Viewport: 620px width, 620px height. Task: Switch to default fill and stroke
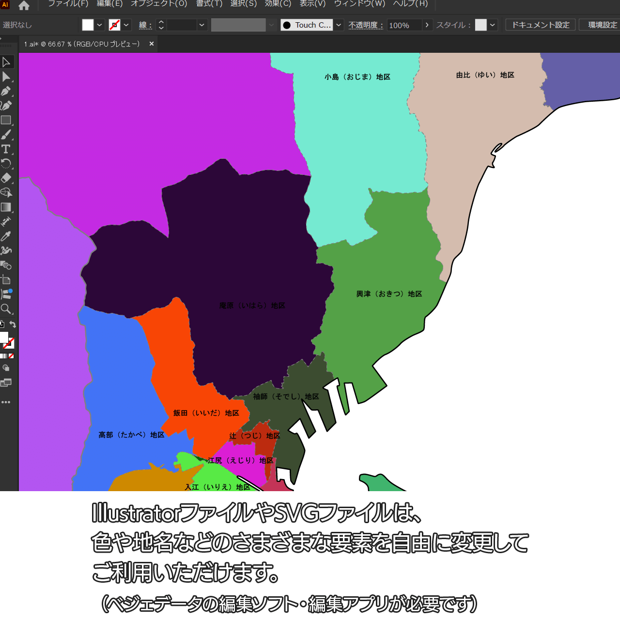point(2,325)
